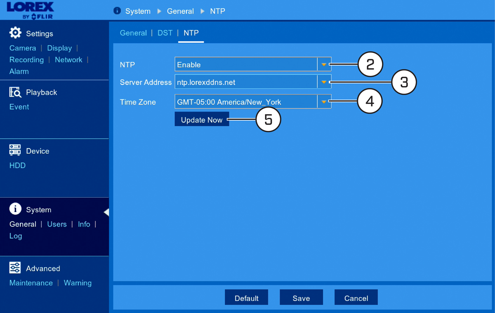Restore settings with the Default button
Image resolution: width=495 pixels, height=313 pixels.
246,297
